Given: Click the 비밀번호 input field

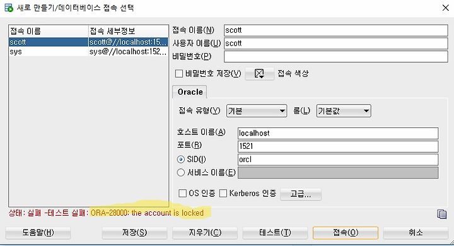Looking at the screenshot, I should 336,57.
